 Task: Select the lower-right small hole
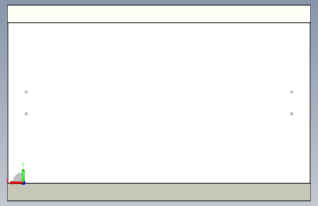[x=292, y=114]
